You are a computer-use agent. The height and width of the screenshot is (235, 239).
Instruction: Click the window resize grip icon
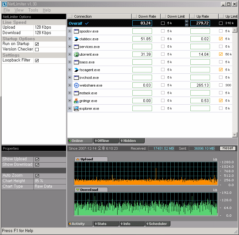click(236, 232)
